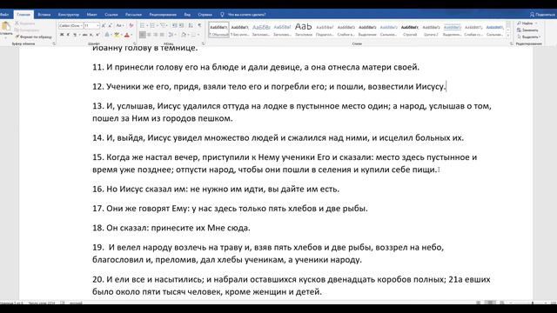
Task: Click in the line '17. Они же говорят Ему'
Action: point(230,209)
